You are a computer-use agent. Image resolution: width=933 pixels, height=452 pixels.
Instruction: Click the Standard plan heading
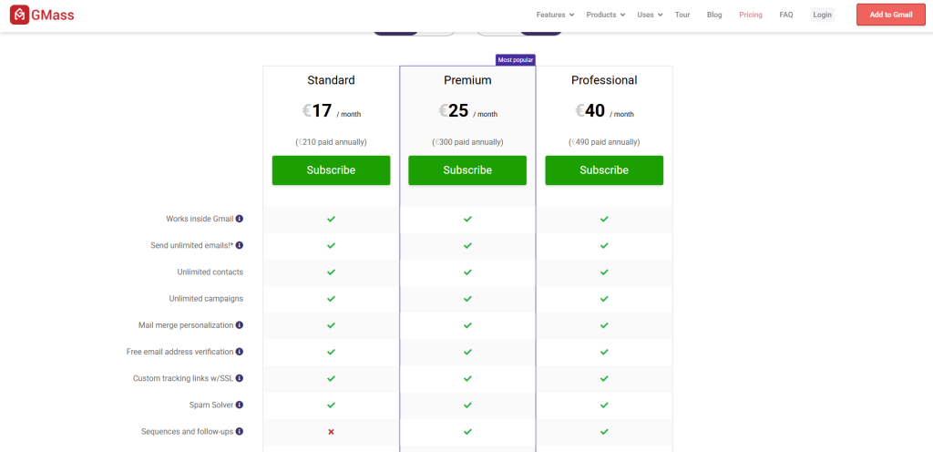click(x=331, y=80)
